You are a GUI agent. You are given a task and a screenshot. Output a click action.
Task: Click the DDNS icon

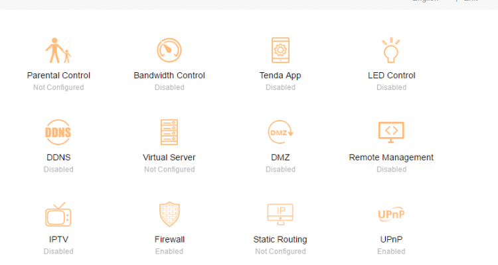58,132
